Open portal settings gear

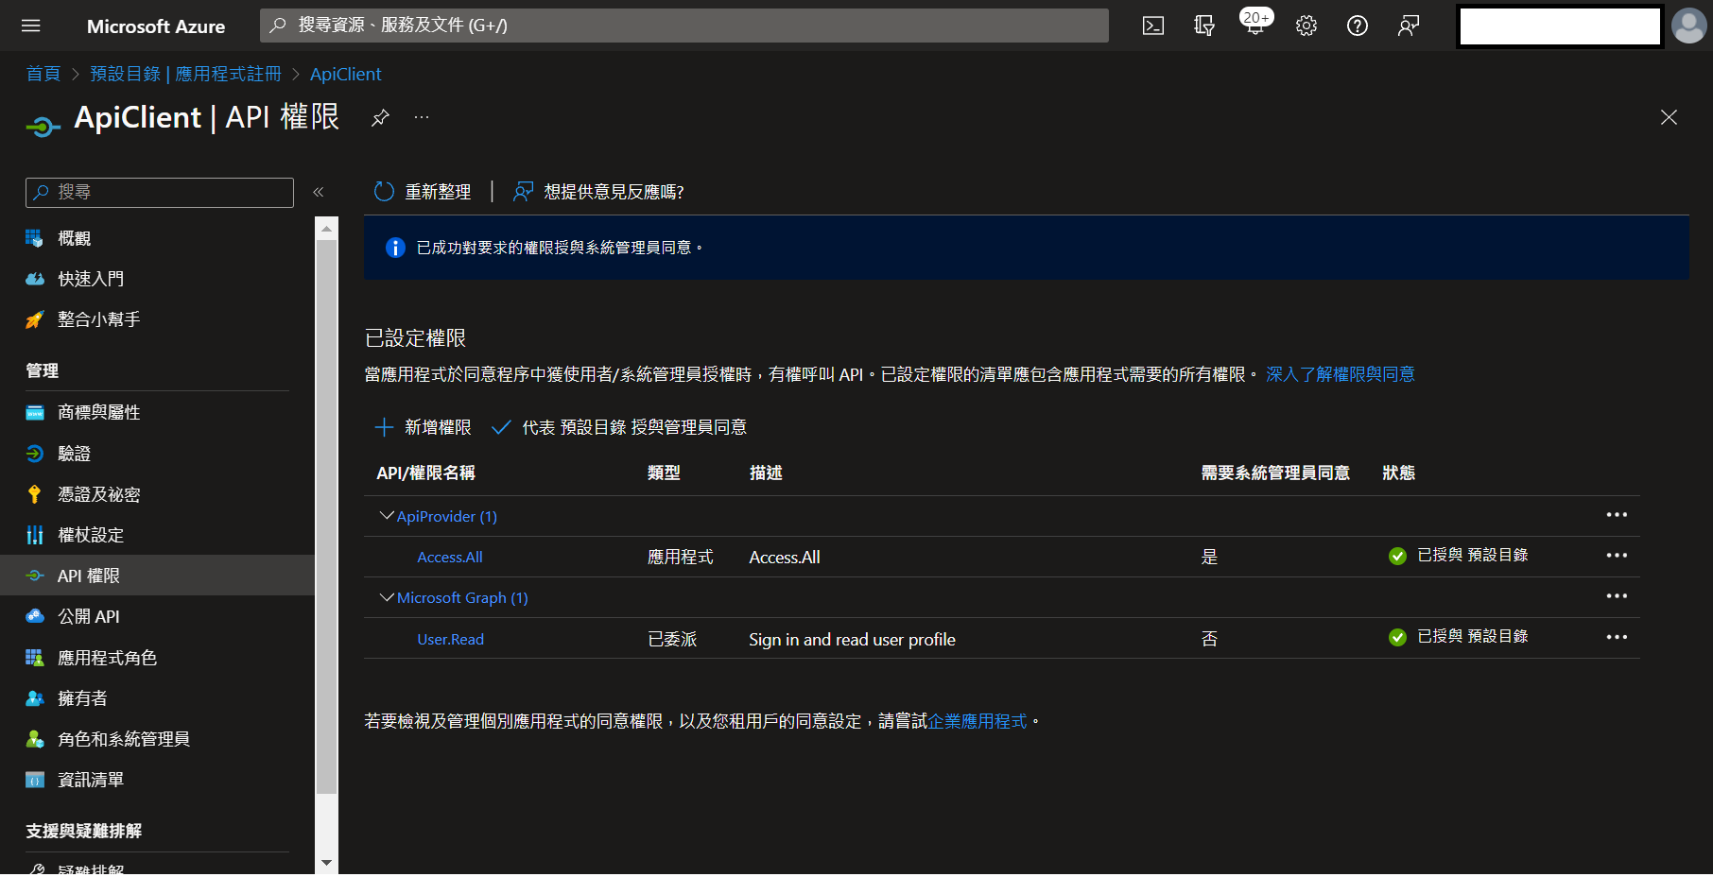(x=1306, y=26)
